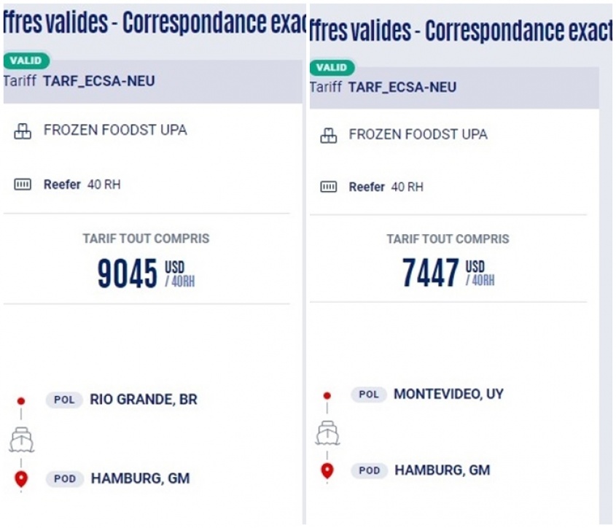The image size is (616, 528).
Task: Select the 7447 USD all-inclusive price
Action: [x=431, y=273]
